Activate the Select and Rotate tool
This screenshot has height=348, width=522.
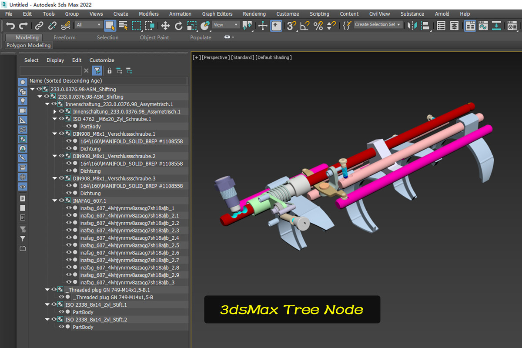[178, 26]
